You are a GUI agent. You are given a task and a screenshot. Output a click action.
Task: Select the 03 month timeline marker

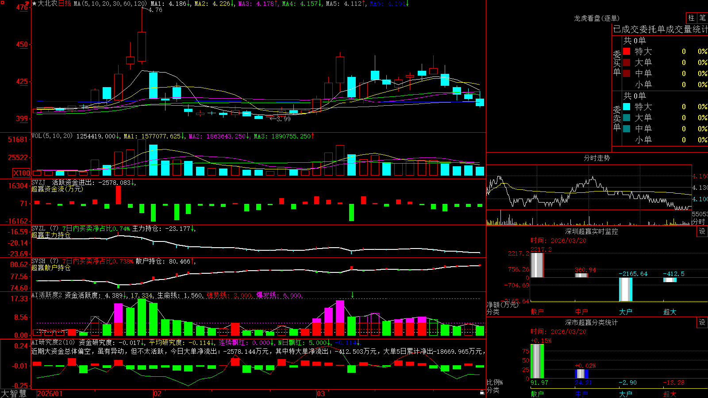321,394
